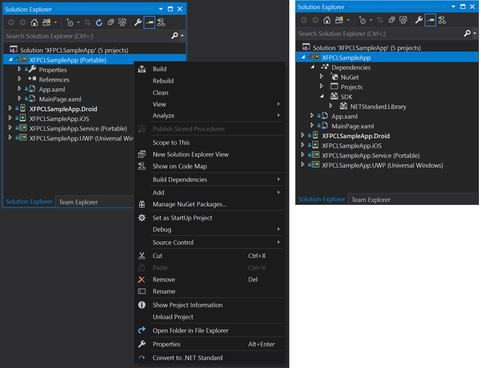This screenshot has width=481, height=368.
Task: Select Manage NuGet Packages... in context menu
Action: (x=189, y=204)
